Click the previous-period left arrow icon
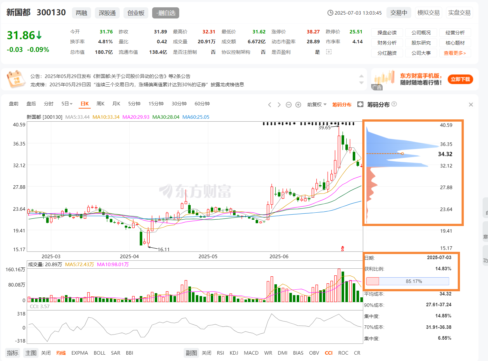 pos(270,105)
